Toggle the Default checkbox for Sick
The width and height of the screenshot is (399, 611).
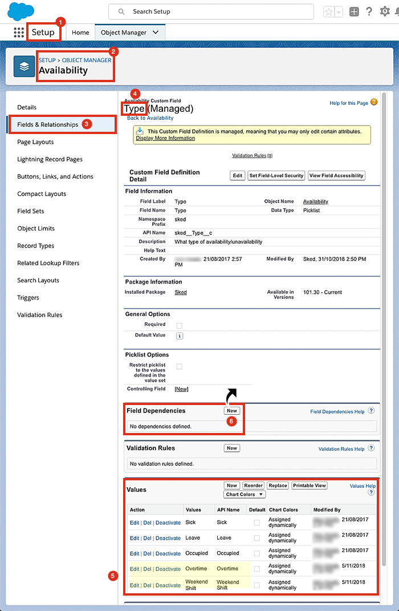point(257,523)
